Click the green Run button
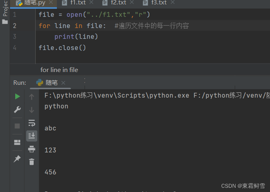This screenshot has width=270, height=192. (17, 96)
